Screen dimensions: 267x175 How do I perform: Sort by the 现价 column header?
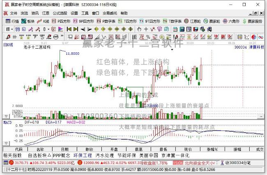pos(188,149)
